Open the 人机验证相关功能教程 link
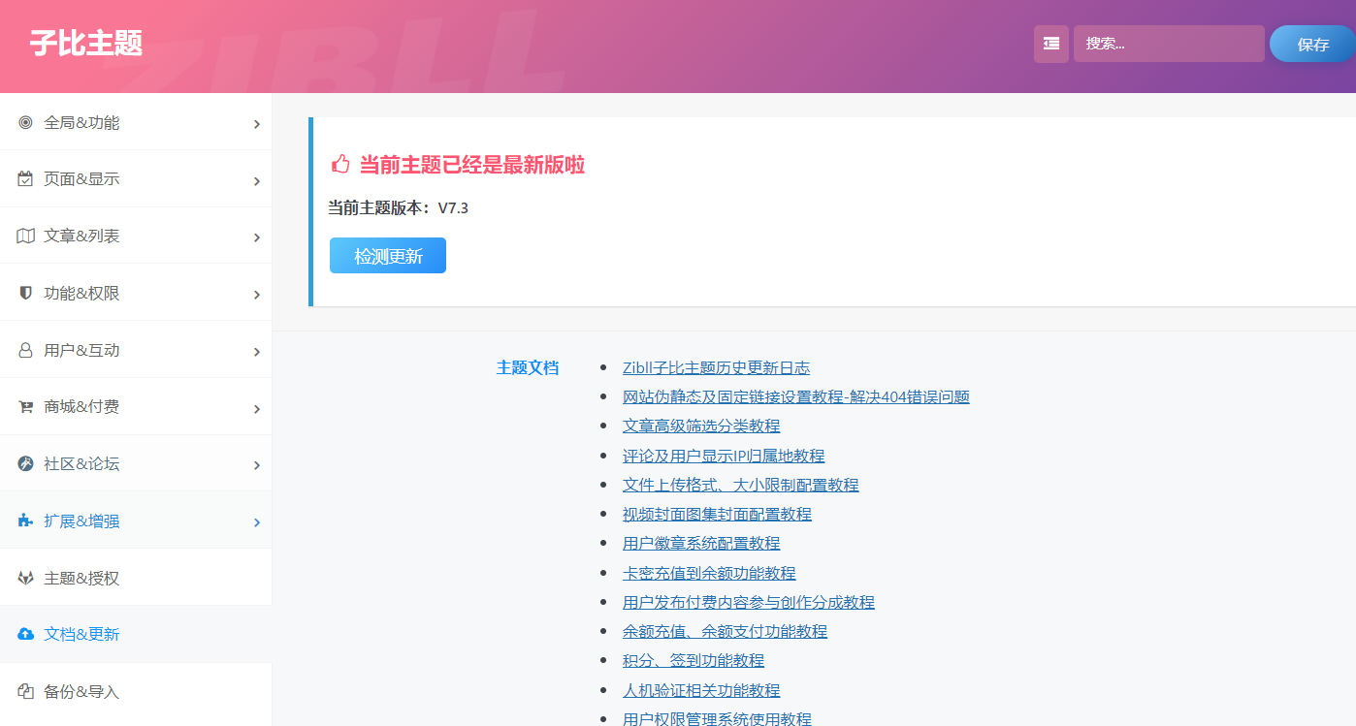This screenshot has width=1356, height=726. 700,690
